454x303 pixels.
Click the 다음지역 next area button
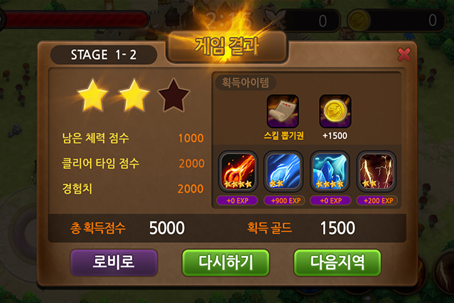[337, 262]
